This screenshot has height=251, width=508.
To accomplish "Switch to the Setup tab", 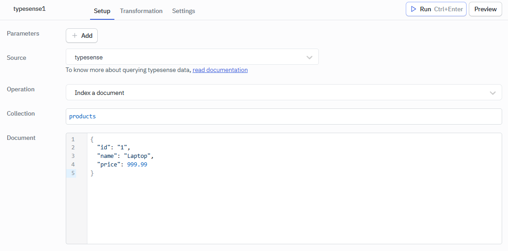I will pos(102,11).
